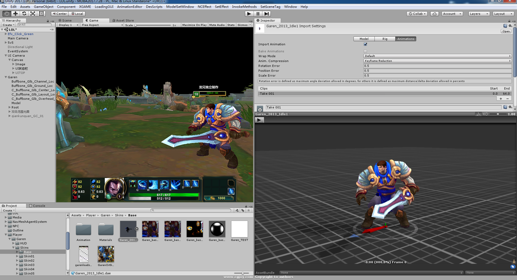
Task: Select the Hand tool in toolbar
Action: click(7, 14)
